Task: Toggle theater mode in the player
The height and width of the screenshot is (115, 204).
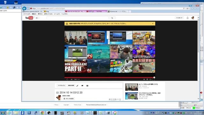Action: (x=150, y=79)
